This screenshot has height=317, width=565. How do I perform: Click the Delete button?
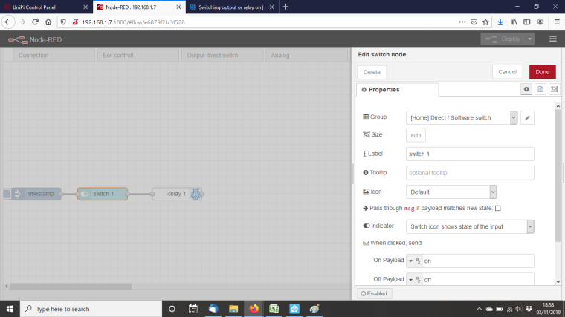click(x=372, y=72)
